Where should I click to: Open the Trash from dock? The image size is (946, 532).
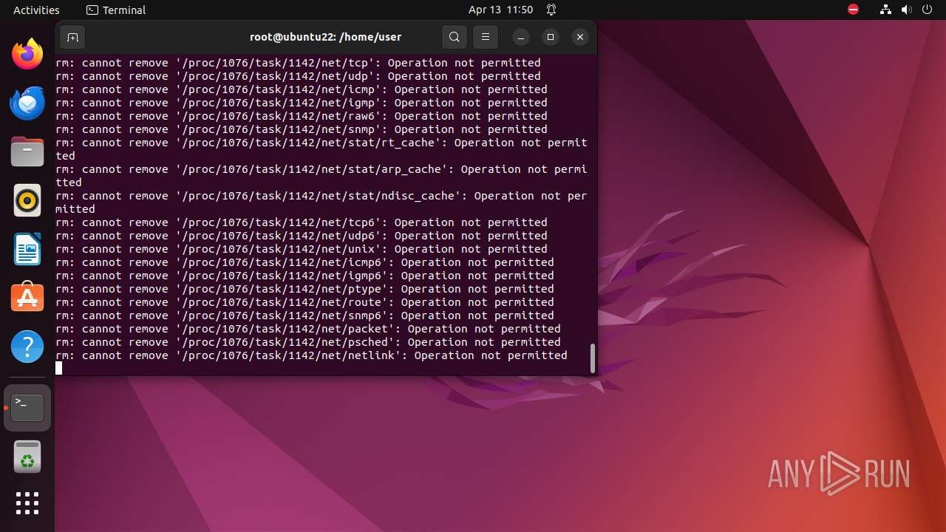(27, 457)
